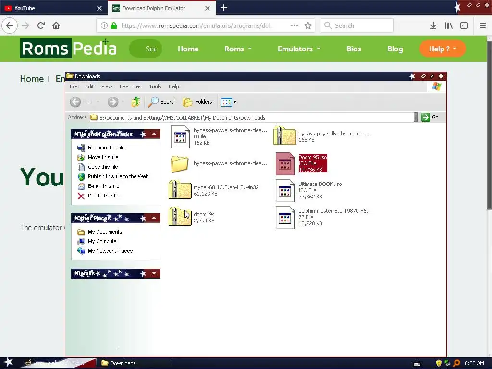The image size is (492, 369).
Task: Click the green RomsPedia search pill
Action: [146, 49]
